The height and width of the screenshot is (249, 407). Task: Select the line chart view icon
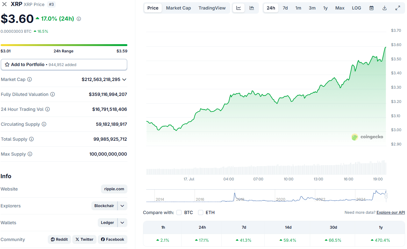[x=239, y=8]
